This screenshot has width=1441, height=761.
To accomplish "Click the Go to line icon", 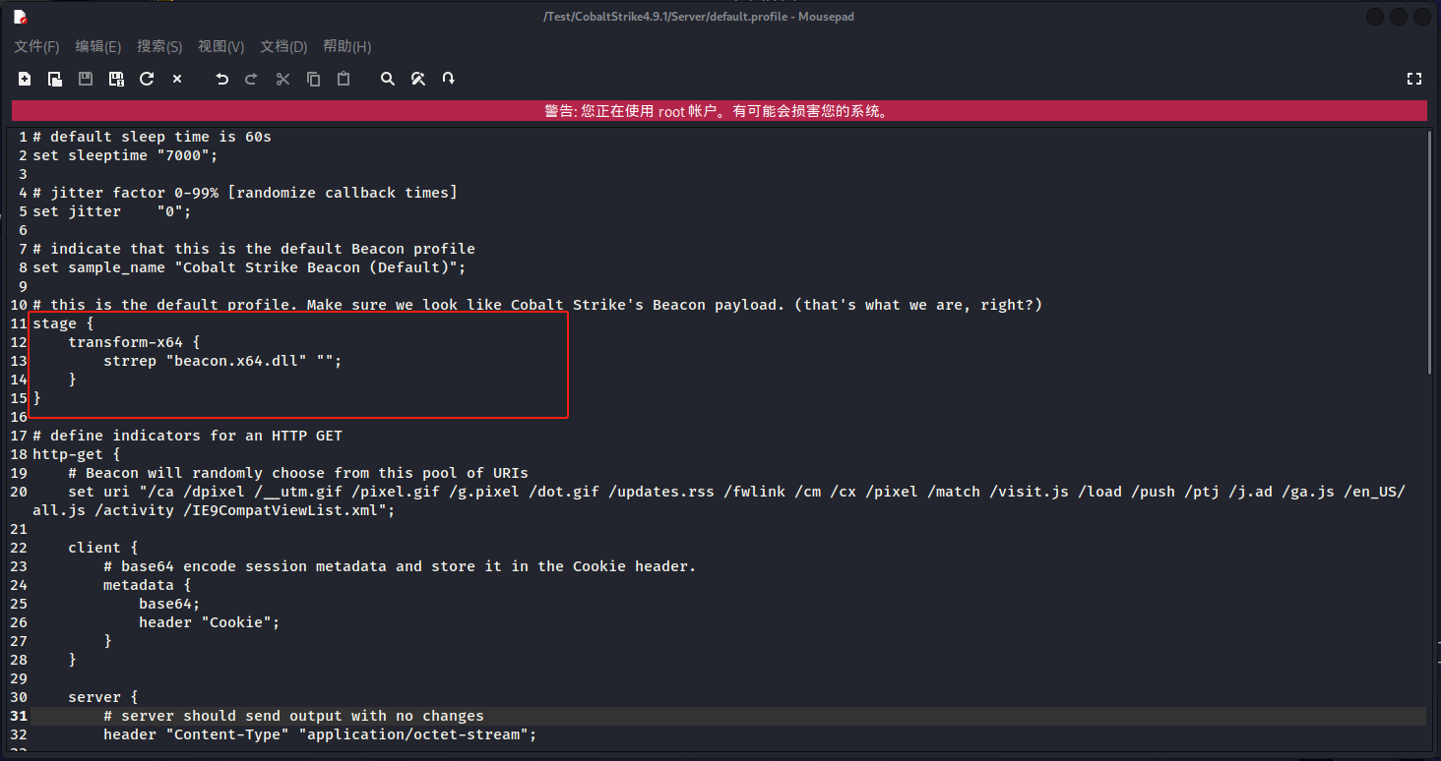I will click(x=449, y=79).
